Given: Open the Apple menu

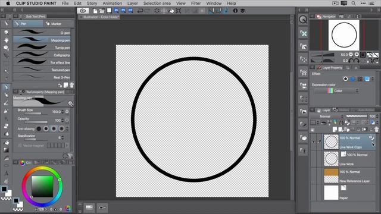Looking at the screenshot, I should pos(8,3).
